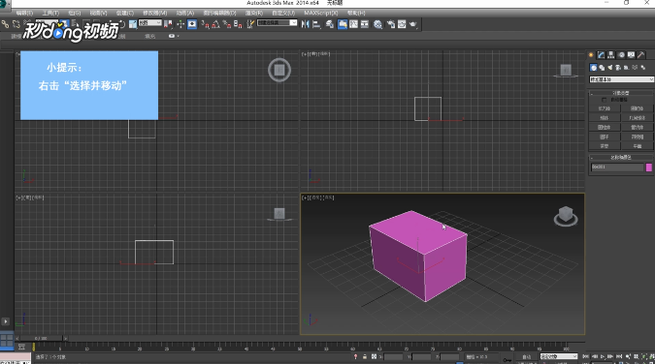655x364 pixels.
Task: Open the Standard Primitives category dropdown
Action: pyautogui.click(x=622, y=79)
